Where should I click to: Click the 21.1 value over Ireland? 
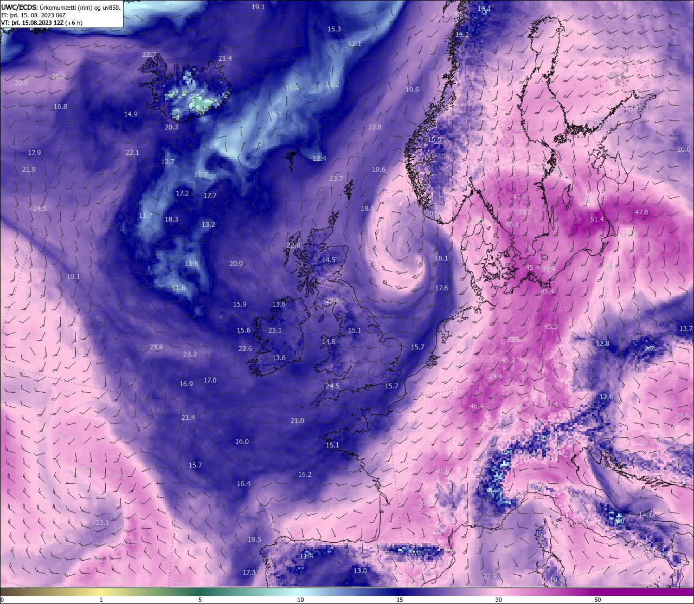coord(275,330)
